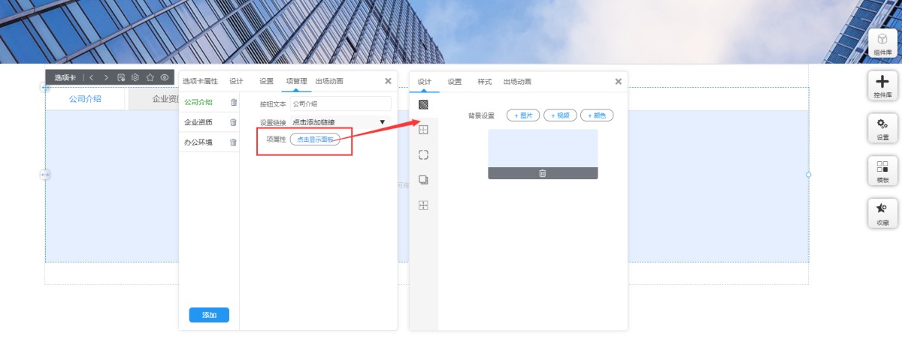Switch to 样式 tab in right panel
This screenshot has width=902, height=339.
[484, 82]
